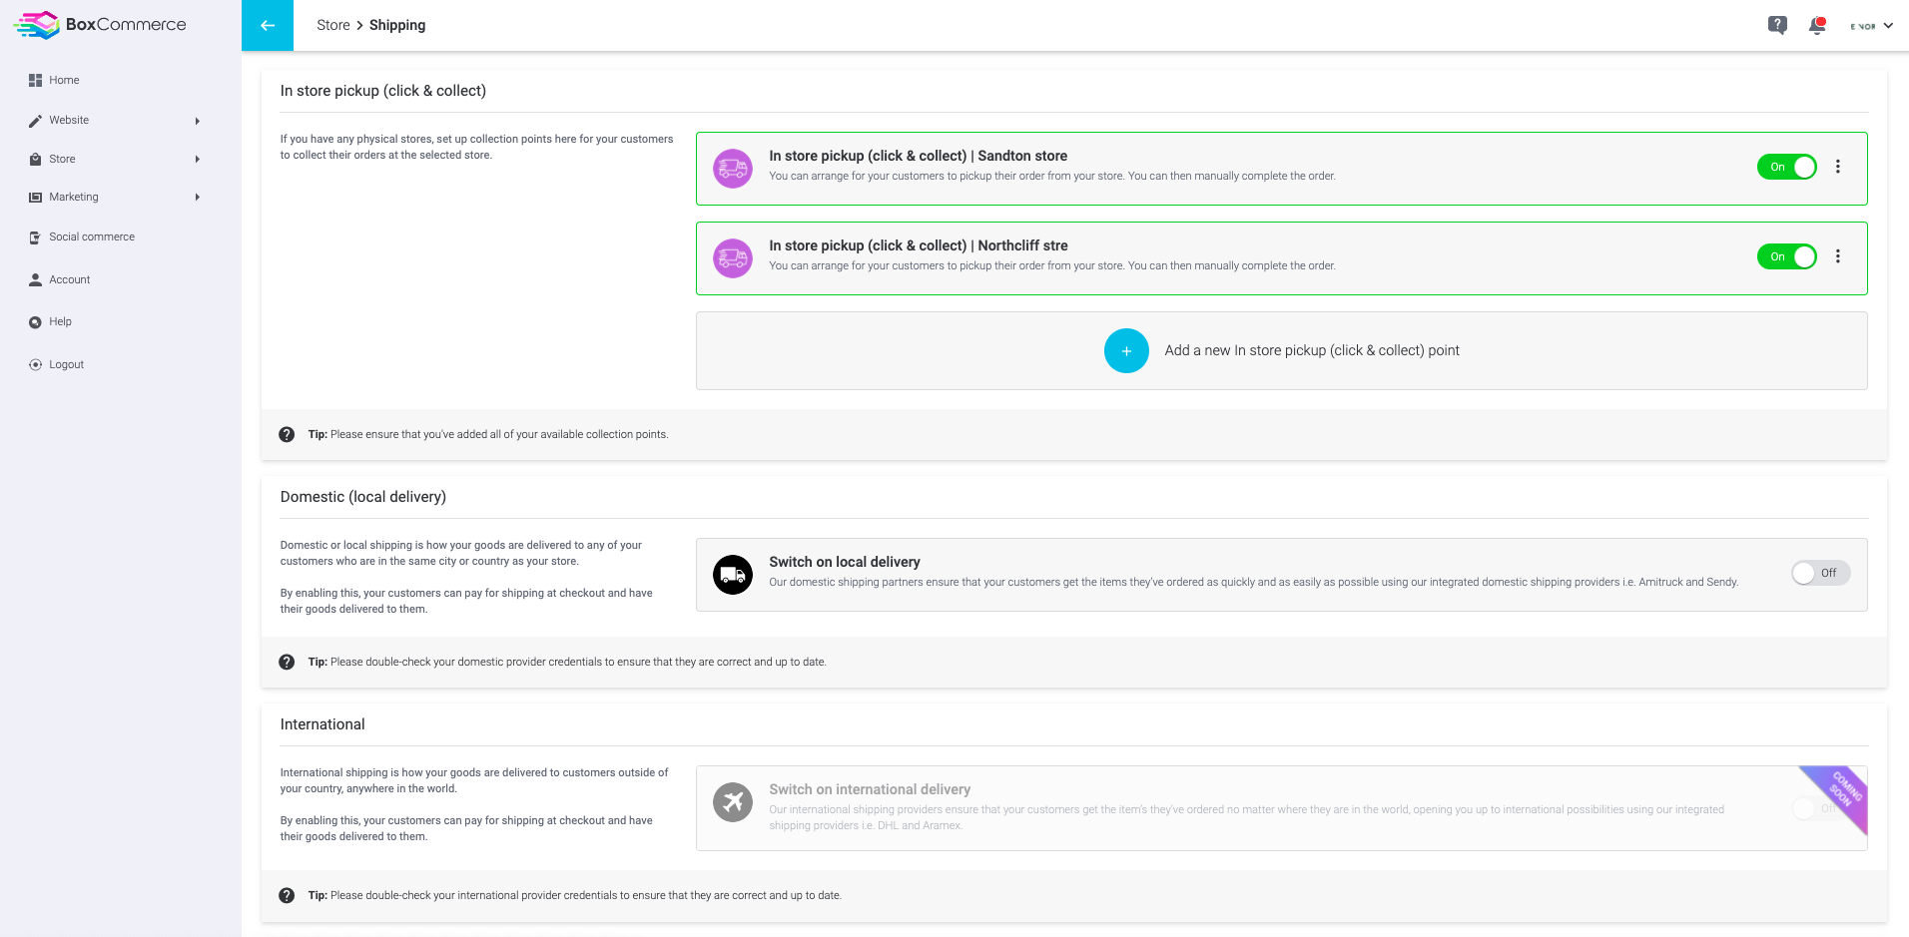This screenshot has width=1909, height=937.
Task: Click the domestic tip question mark icon
Action: [x=287, y=662]
